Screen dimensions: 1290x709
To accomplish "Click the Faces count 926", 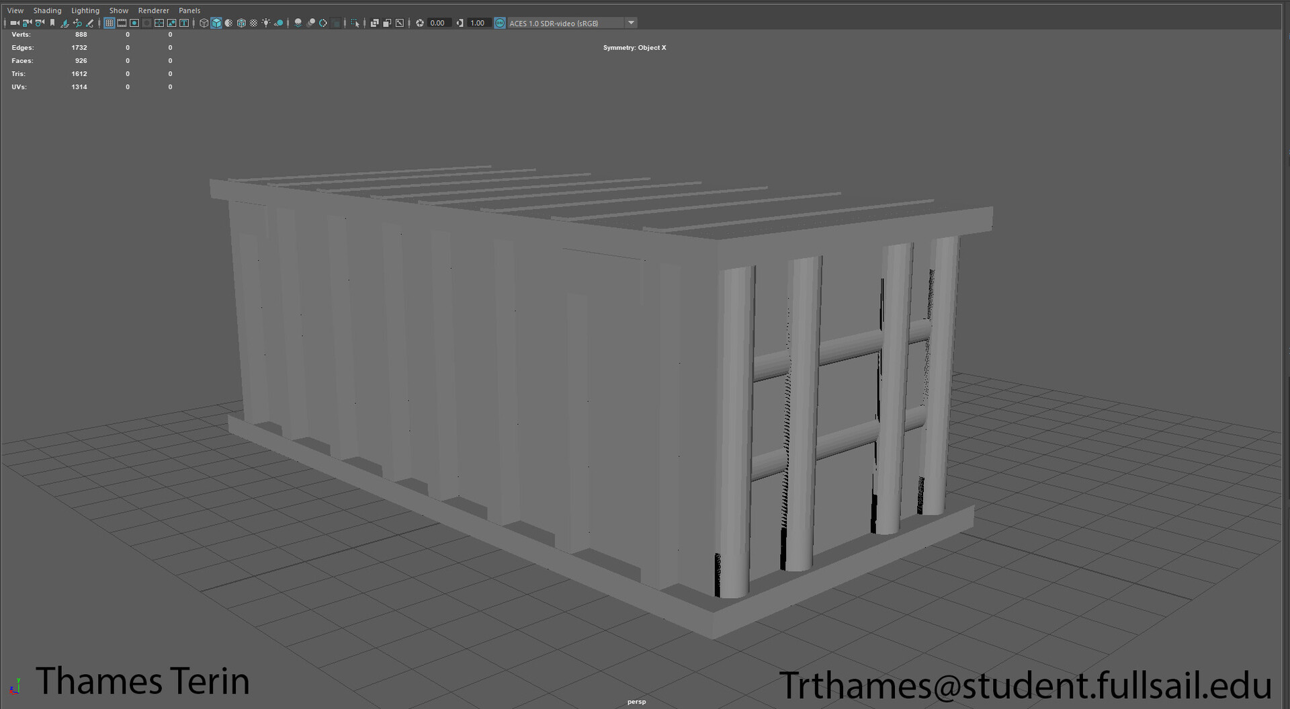I will click(x=81, y=60).
